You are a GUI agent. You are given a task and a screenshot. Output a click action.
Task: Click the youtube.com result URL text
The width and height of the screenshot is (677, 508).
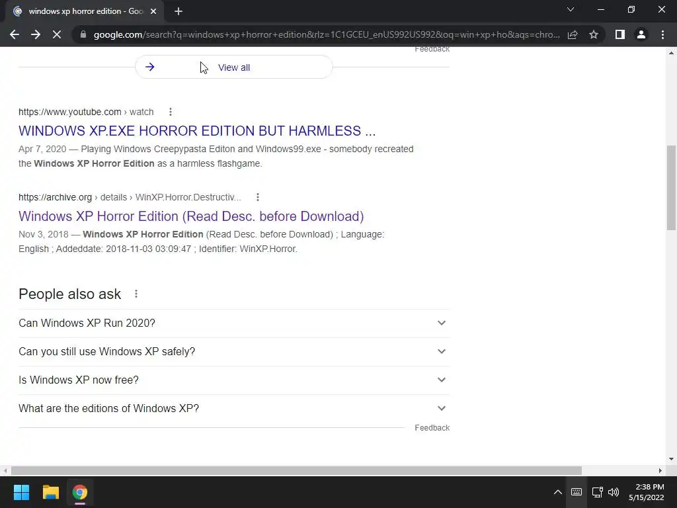coord(86,112)
